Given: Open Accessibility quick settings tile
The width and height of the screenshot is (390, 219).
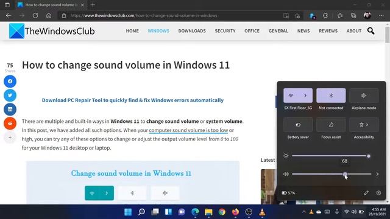Looking at the screenshot, I should (x=364, y=125).
